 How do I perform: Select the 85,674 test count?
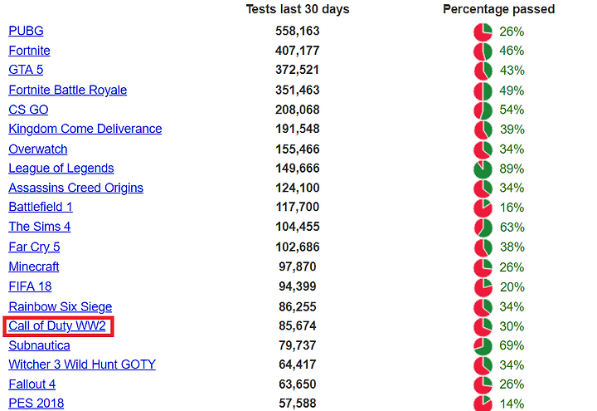click(x=298, y=326)
